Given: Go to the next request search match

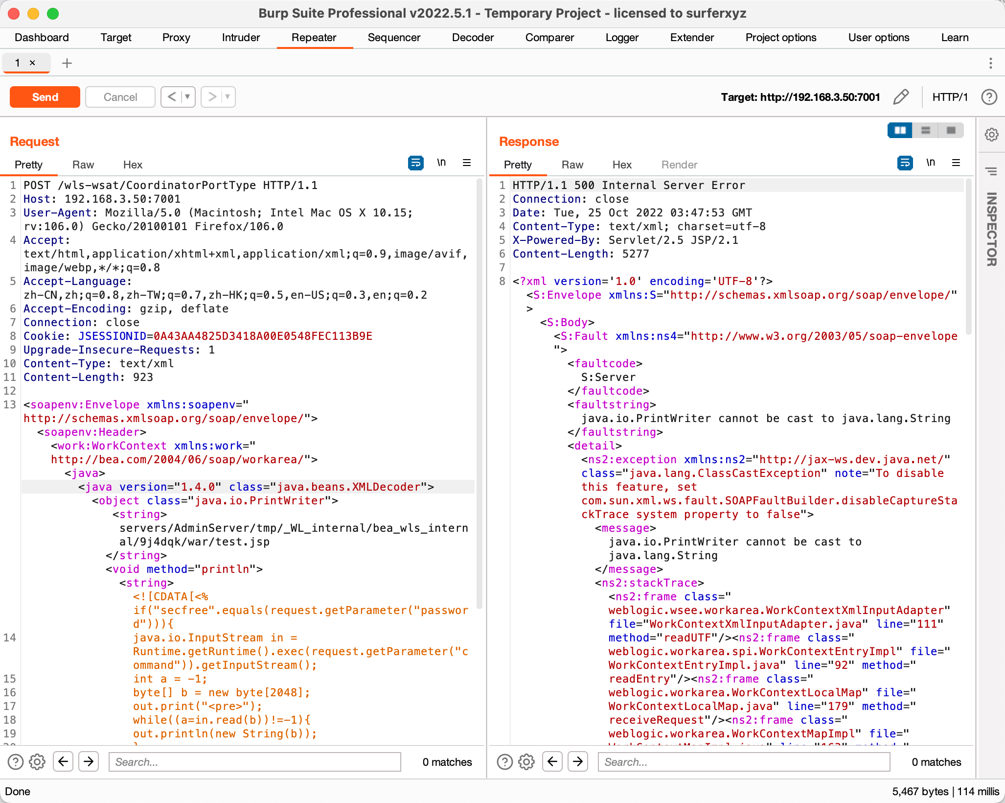Looking at the screenshot, I should point(89,761).
